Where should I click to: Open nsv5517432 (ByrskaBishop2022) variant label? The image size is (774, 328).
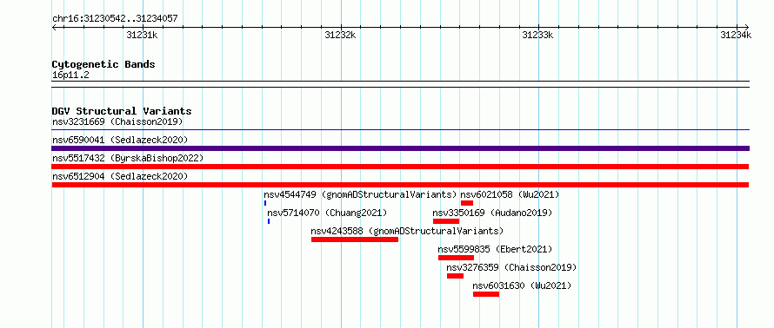click(128, 158)
